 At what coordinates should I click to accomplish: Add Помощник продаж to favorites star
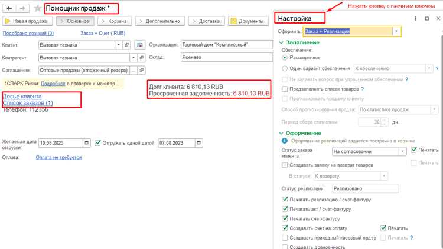coord(38,8)
